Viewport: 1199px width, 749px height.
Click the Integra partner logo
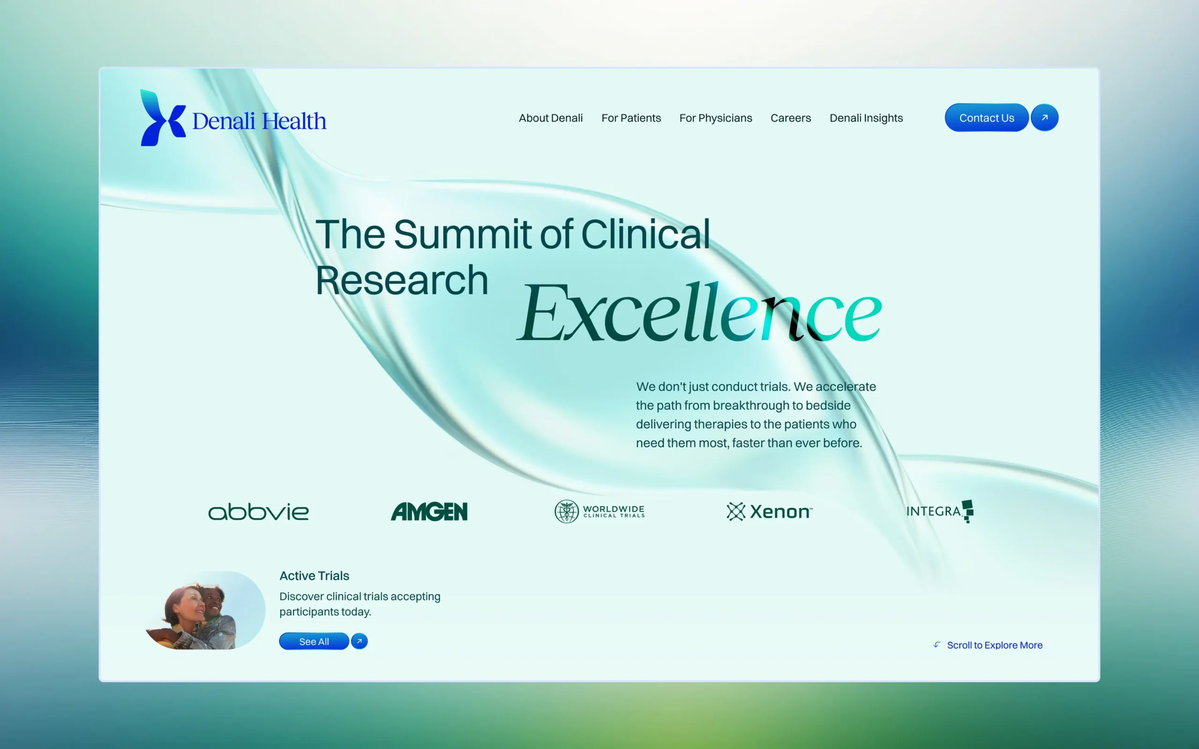click(x=940, y=511)
